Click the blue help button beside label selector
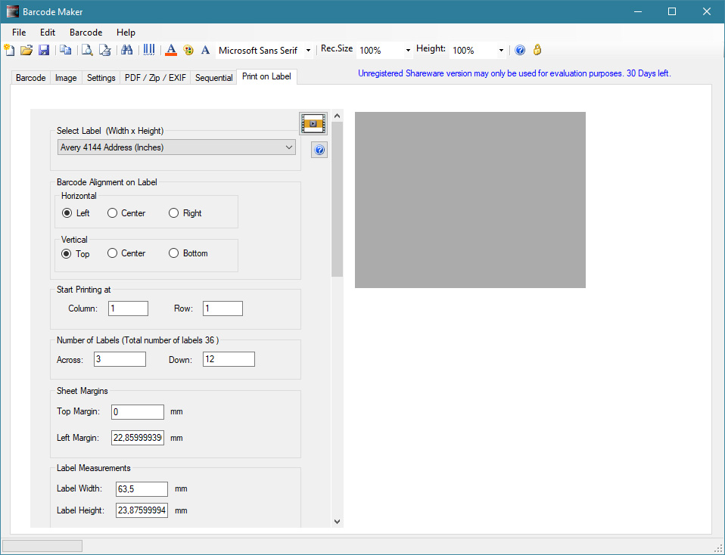Viewport: 725px width, 555px height. pyautogui.click(x=319, y=150)
